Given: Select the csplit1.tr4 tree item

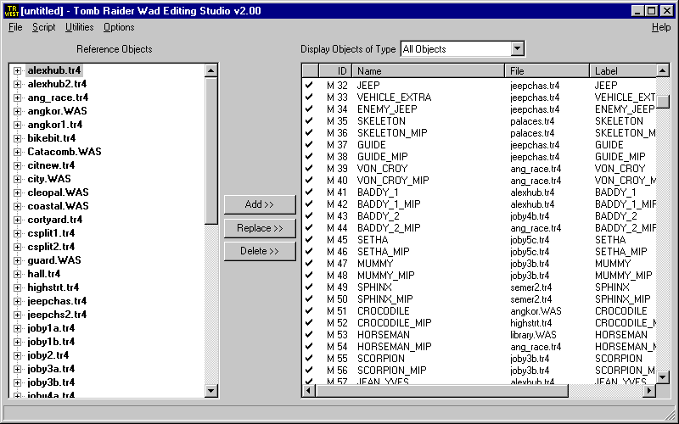Looking at the screenshot, I should pyautogui.click(x=51, y=233).
